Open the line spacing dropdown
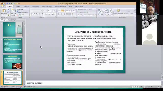 73,11
